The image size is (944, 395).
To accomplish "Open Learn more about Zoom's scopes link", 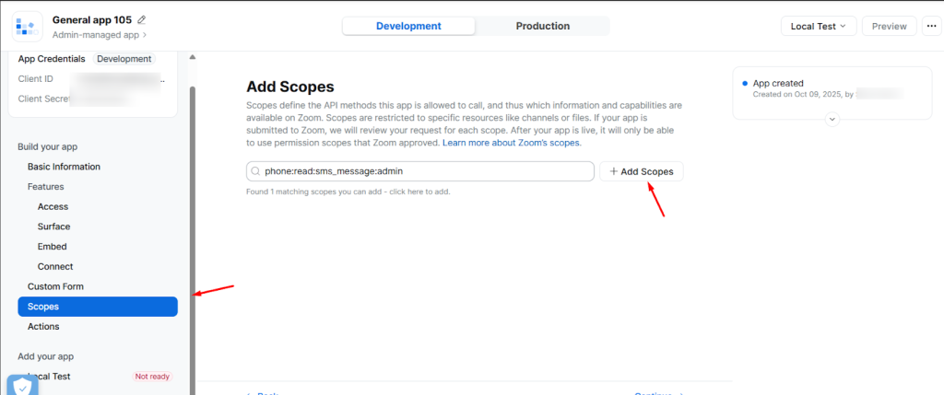I will coord(512,143).
